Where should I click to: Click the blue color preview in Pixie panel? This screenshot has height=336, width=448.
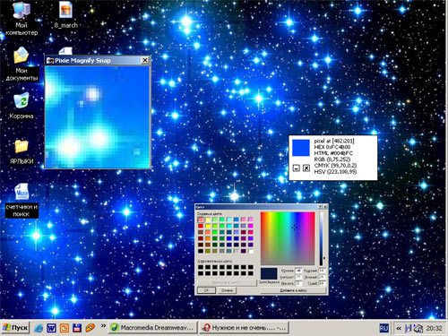tap(301, 148)
